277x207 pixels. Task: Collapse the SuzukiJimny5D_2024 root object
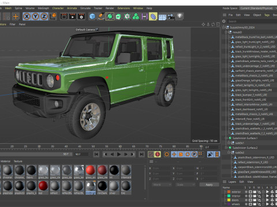(223, 28)
